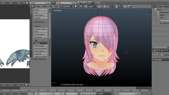The width and height of the screenshot is (169, 95).
Task: Click the Shrink/Fatten button
Action: click(41, 15)
